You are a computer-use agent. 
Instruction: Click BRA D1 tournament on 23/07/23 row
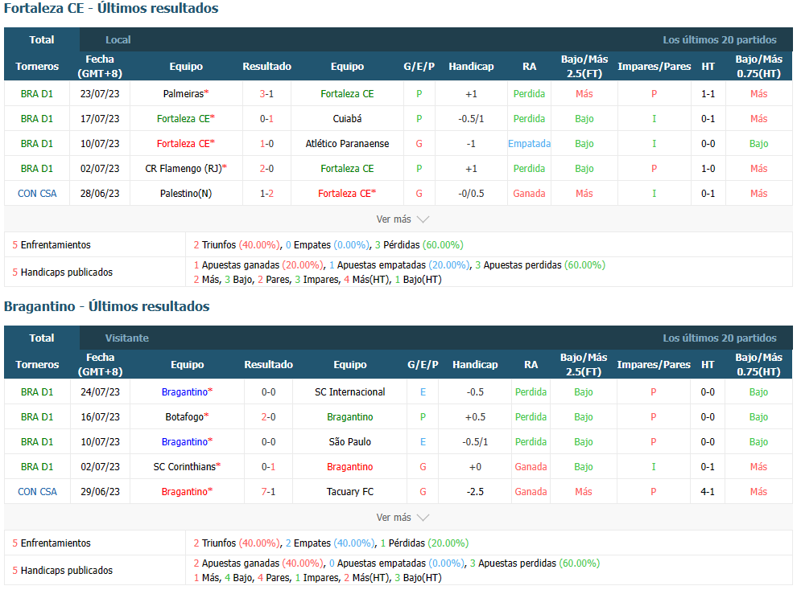coord(36,94)
